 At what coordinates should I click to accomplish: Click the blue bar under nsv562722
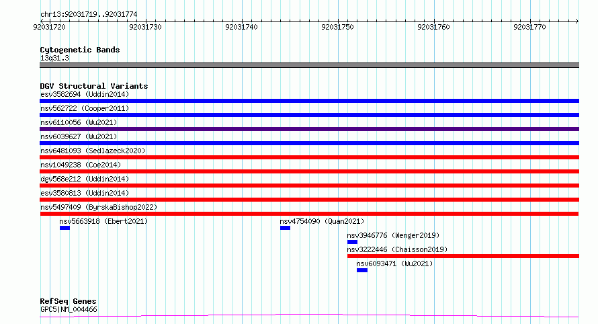point(309,115)
